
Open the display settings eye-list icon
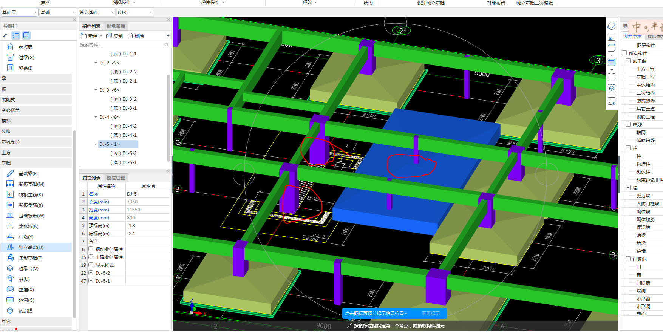tap(612, 101)
